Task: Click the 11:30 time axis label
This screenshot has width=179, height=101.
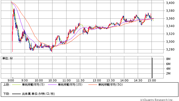Action: (80, 80)
